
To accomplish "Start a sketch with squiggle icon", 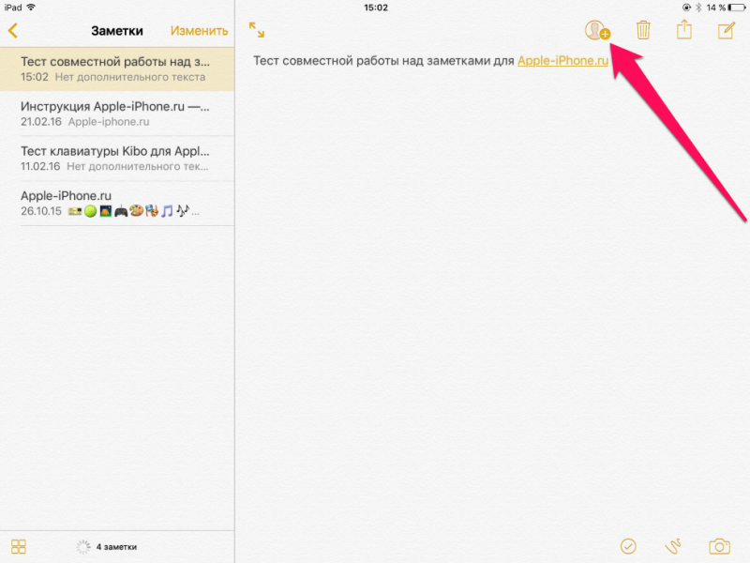I will 673,546.
